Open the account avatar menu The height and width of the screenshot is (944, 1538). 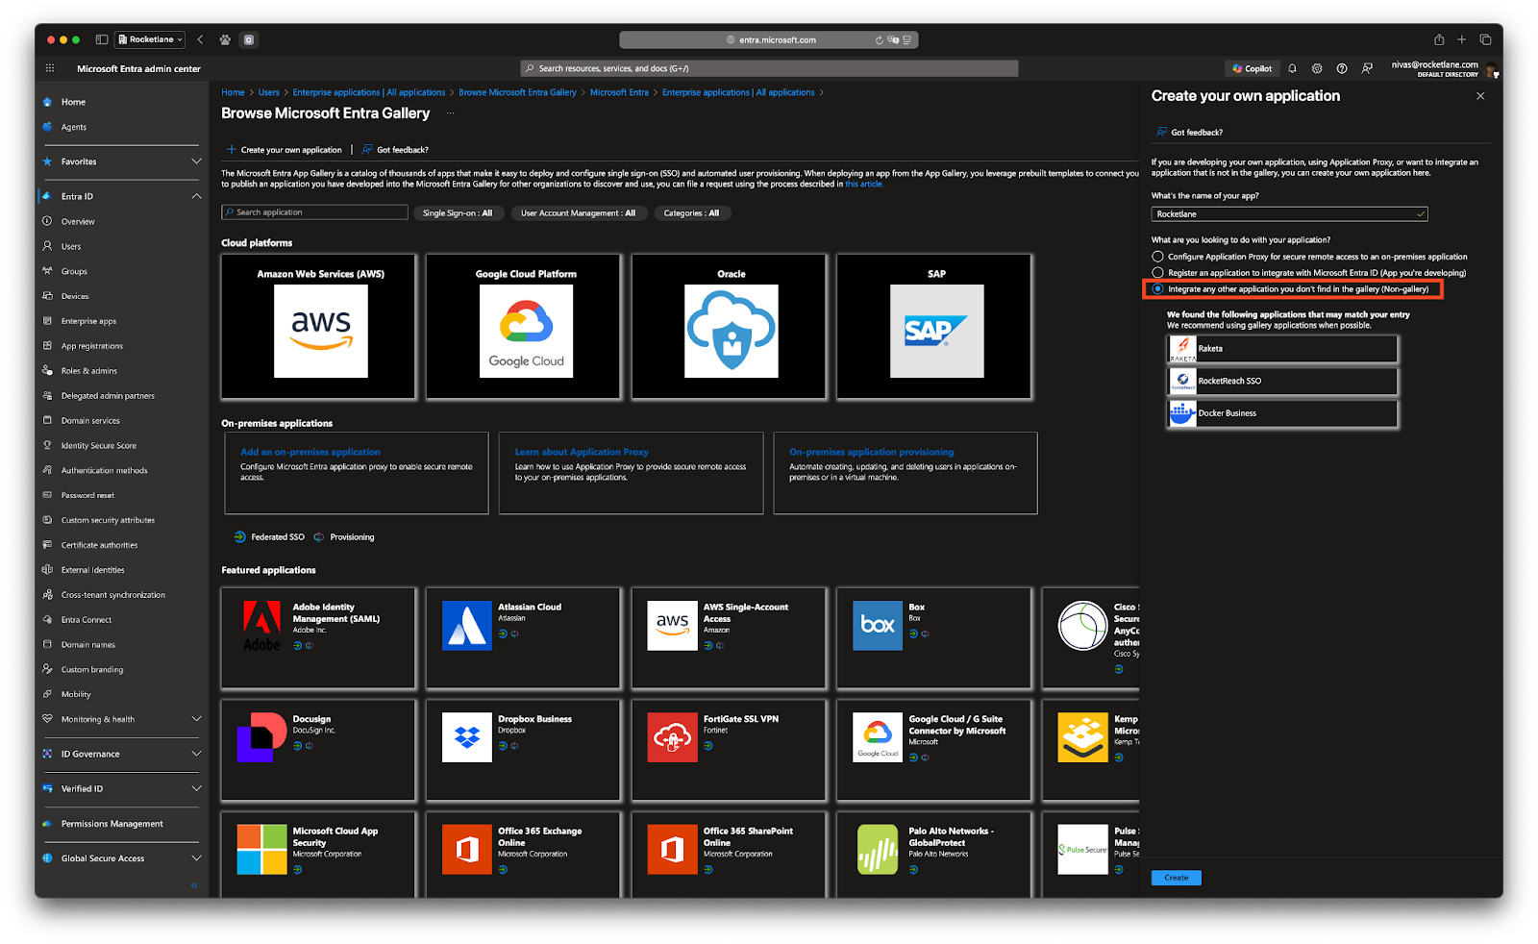[1491, 69]
